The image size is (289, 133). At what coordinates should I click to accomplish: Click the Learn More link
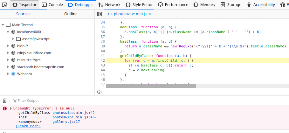pyautogui.click(x=28, y=126)
